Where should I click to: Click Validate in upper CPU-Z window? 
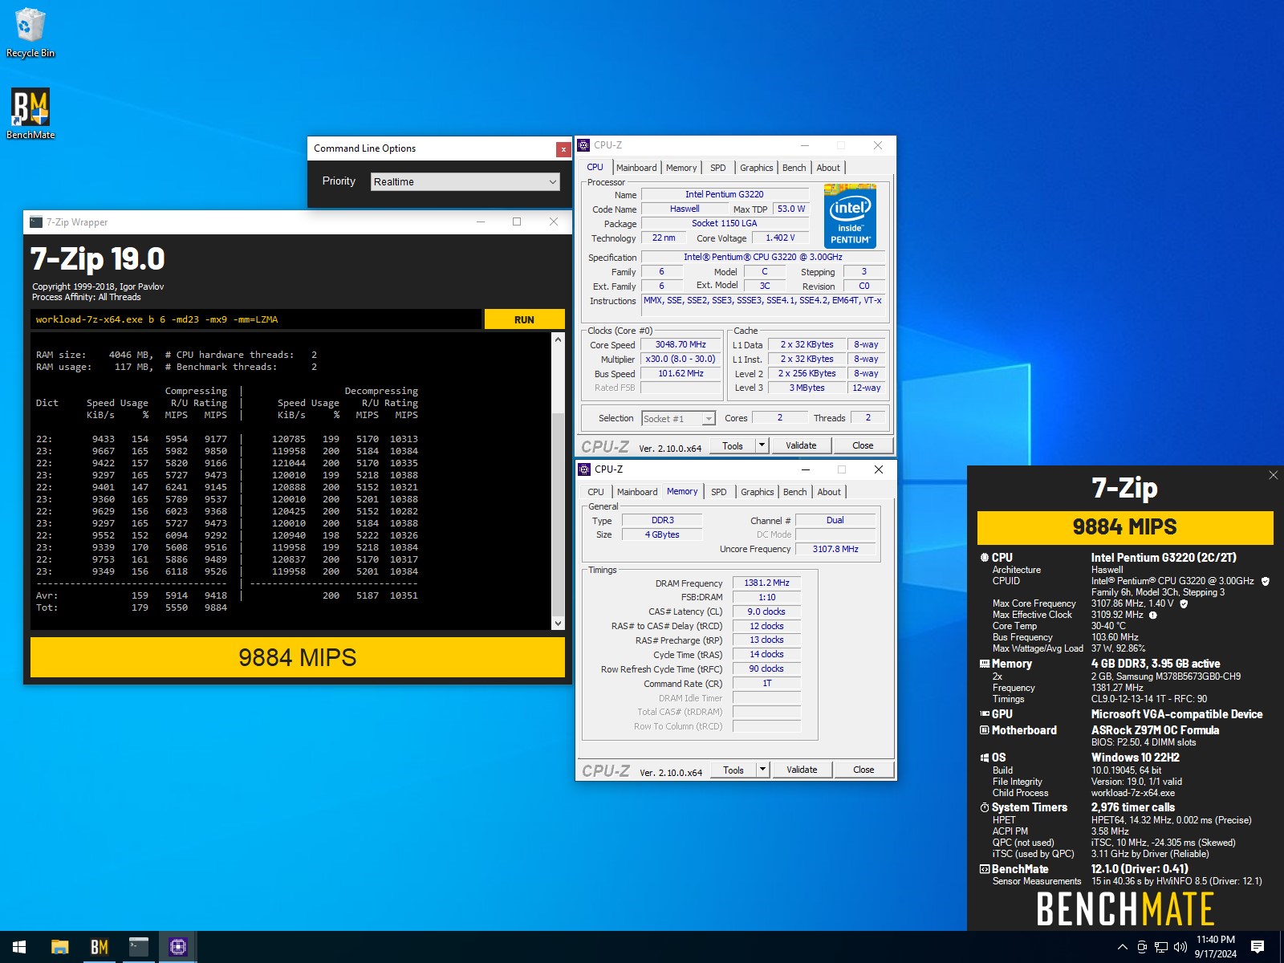point(801,445)
